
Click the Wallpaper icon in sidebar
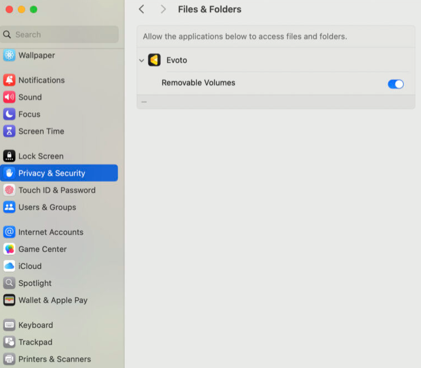pyautogui.click(x=9, y=55)
